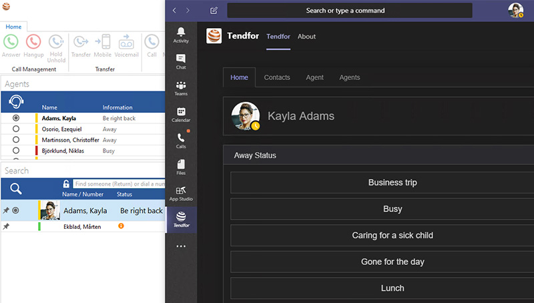The height and width of the screenshot is (303, 534).
Task: Open the Agents tab
Action: [x=349, y=77]
